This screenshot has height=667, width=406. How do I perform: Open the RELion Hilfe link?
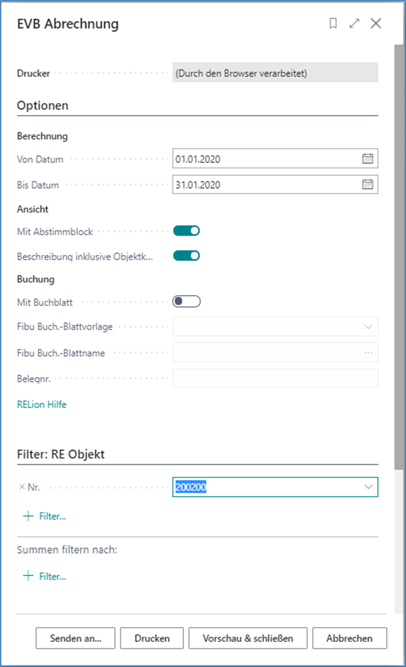pos(42,404)
